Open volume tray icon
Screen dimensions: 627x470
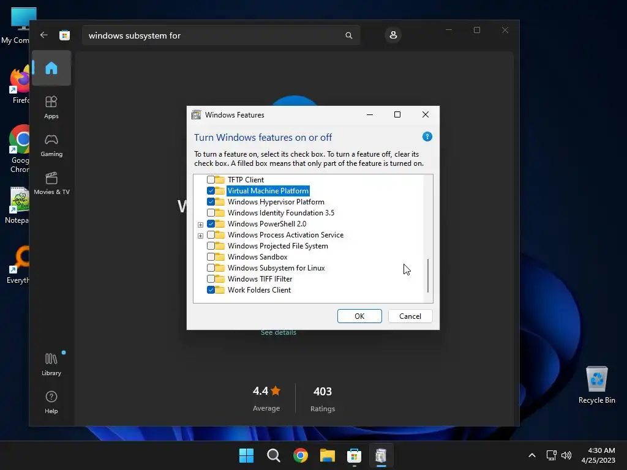(566, 455)
